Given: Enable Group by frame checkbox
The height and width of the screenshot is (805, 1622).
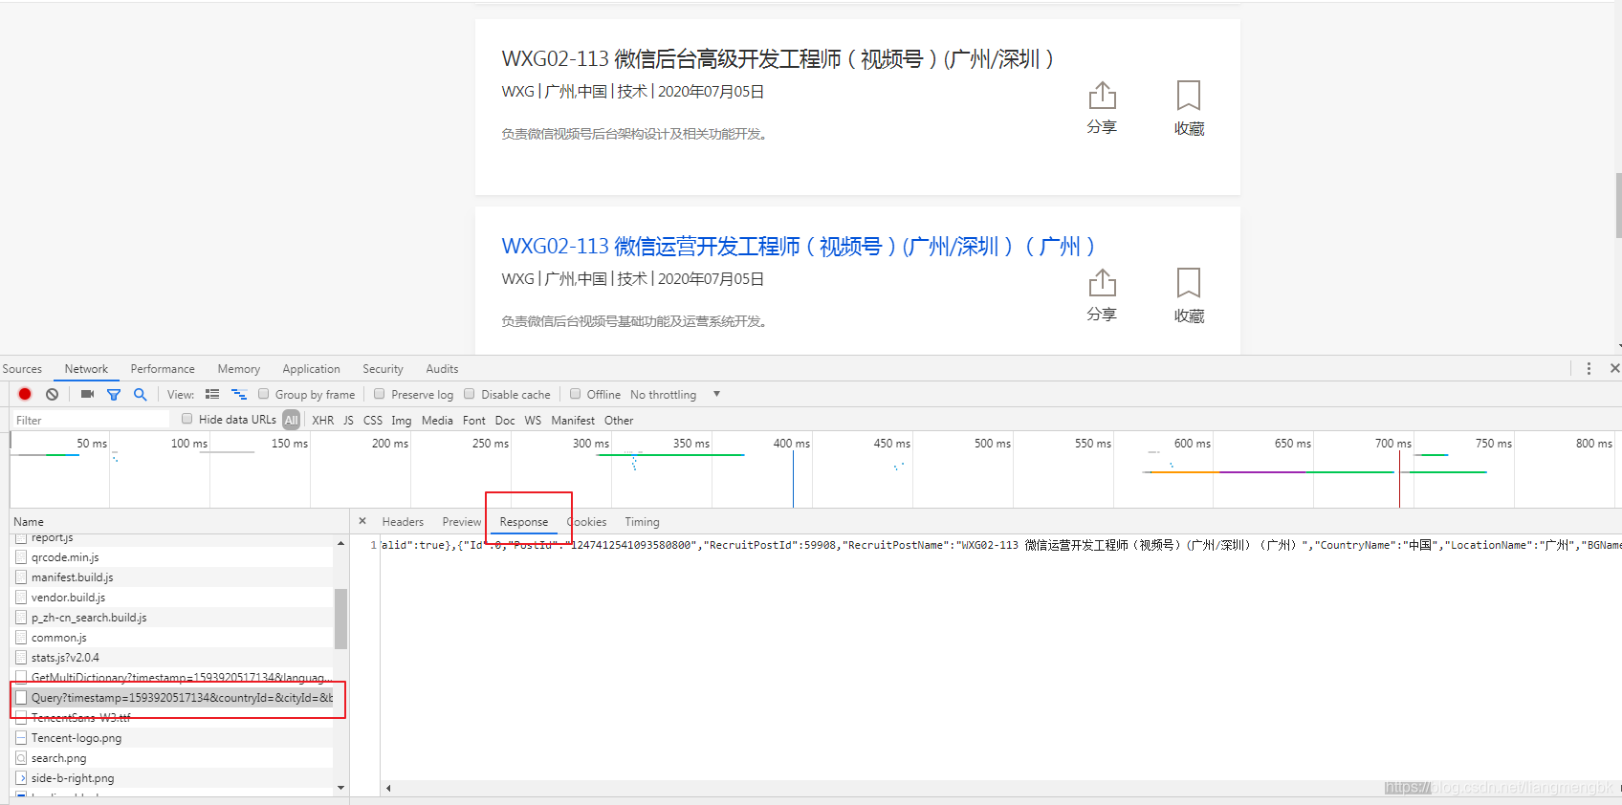Looking at the screenshot, I should click(x=264, y=394).
